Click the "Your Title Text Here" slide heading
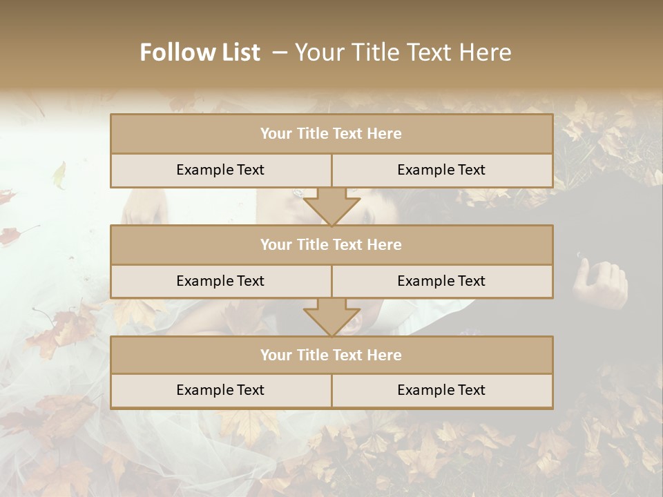 click(x=403, y=52)
